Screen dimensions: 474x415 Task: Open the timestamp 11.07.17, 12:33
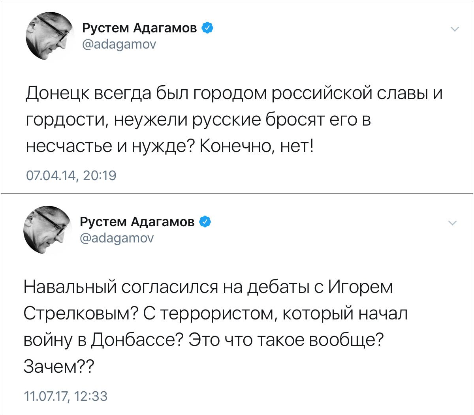(66, 396)
